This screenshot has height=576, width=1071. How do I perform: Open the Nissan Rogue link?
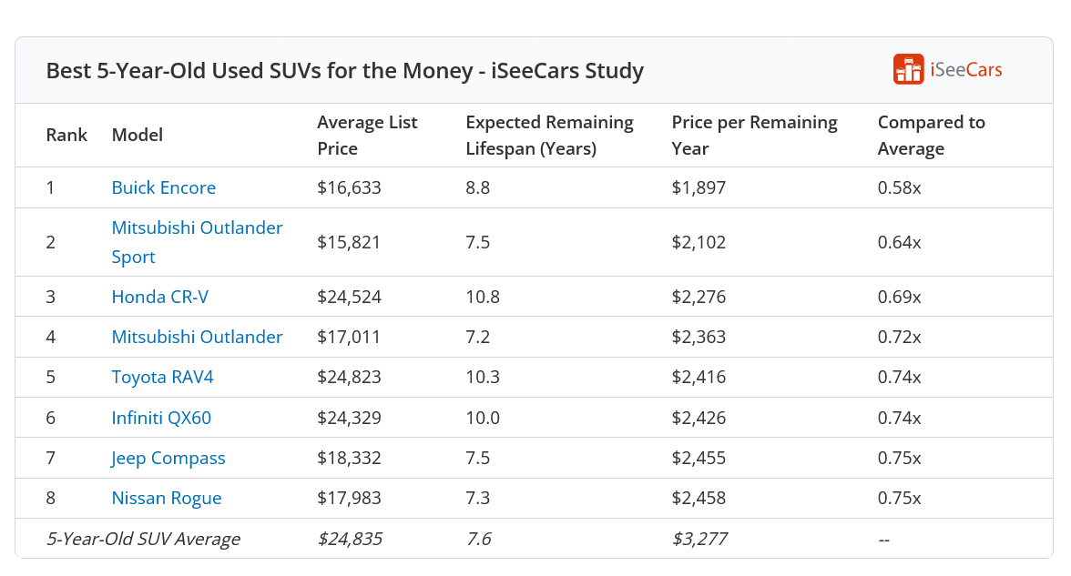(x=167, y=498)
